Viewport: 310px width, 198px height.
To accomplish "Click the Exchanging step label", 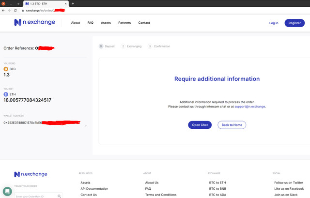I will click(x=134, y=46).
